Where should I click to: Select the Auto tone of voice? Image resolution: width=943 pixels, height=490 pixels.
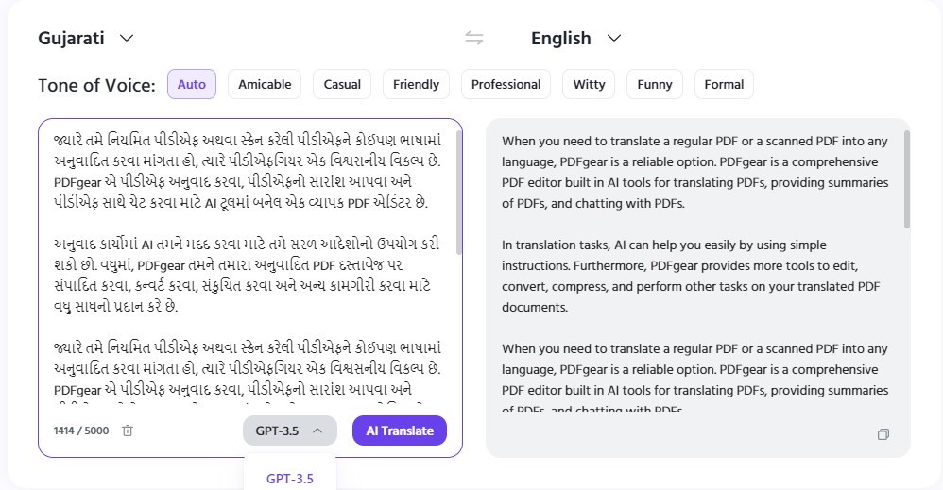[x=192, y=84]
